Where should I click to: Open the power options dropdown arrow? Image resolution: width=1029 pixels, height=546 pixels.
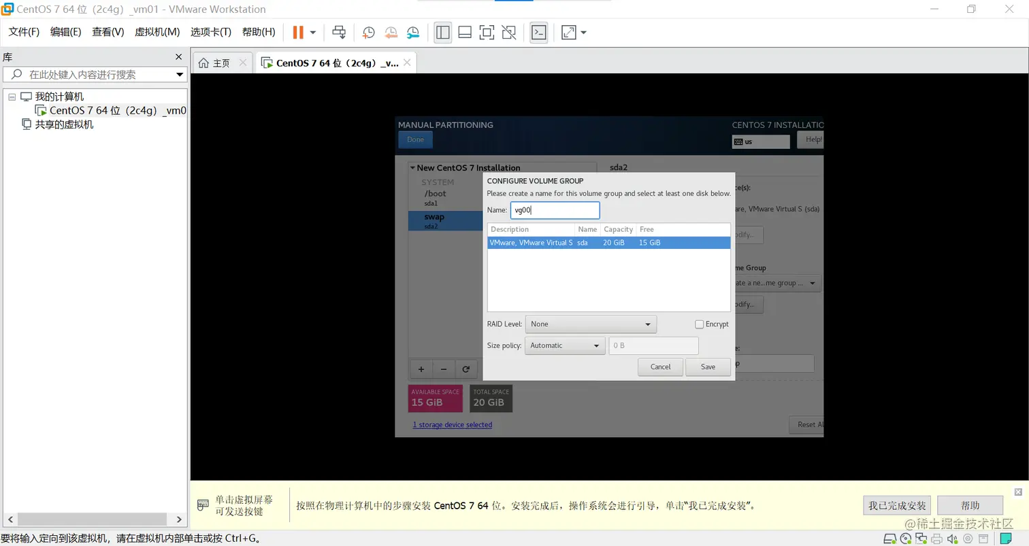[313, 32]
